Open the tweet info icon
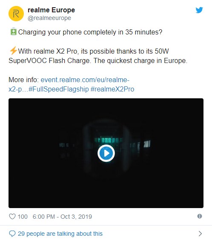This screenshot has height=240, width=212. click(200, 216)
